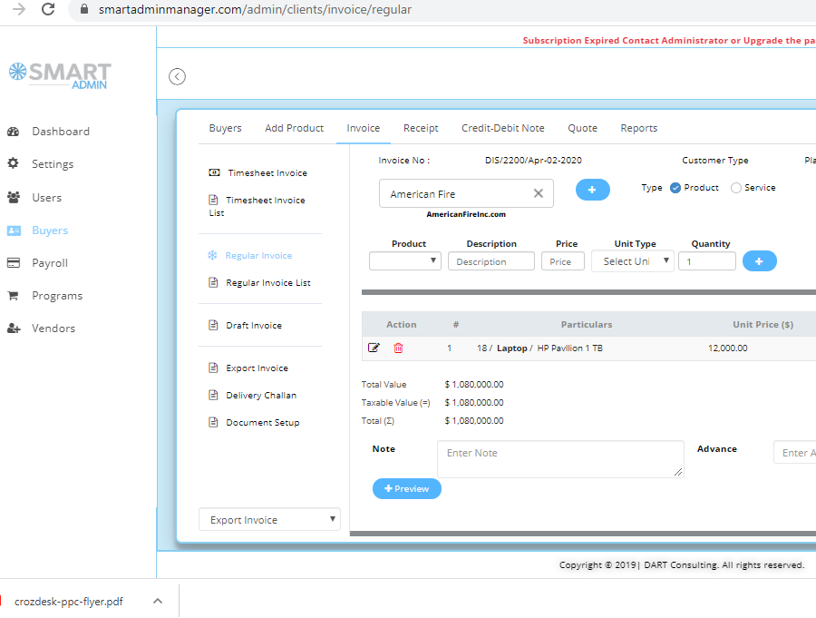The image size is (816, 618).
Task: Select the edit pencil icon on invoice row
Action: click(x=374, y=348)
